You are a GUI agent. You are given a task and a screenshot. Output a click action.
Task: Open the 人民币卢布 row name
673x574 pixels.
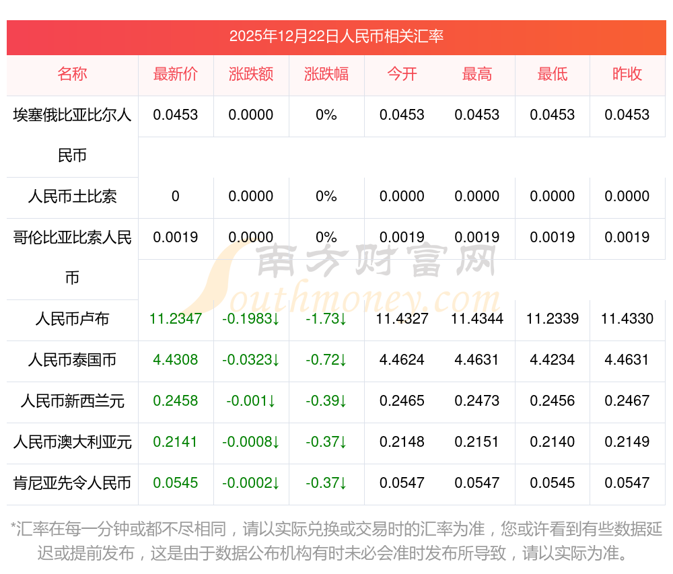72,319
